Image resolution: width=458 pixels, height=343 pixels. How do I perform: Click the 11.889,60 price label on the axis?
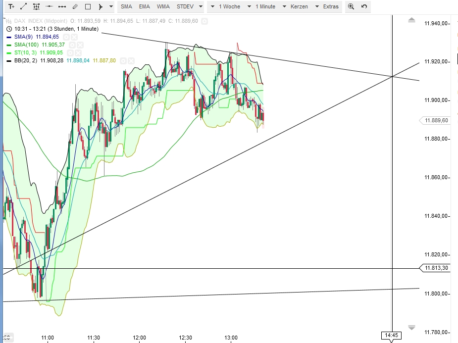pos(436,120)
